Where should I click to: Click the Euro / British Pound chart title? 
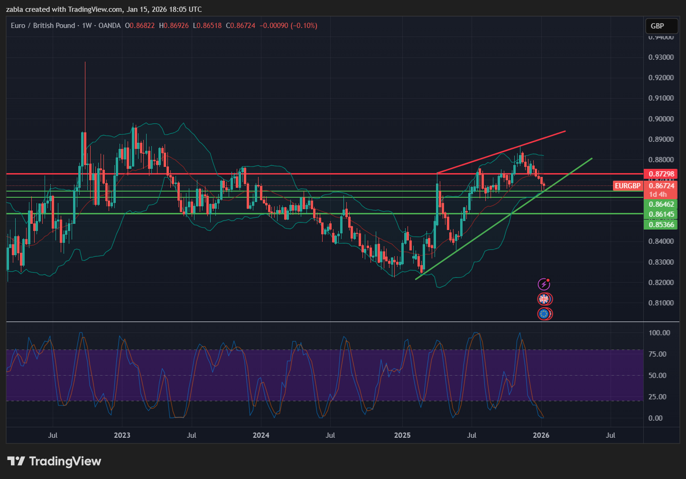[43, 26]
